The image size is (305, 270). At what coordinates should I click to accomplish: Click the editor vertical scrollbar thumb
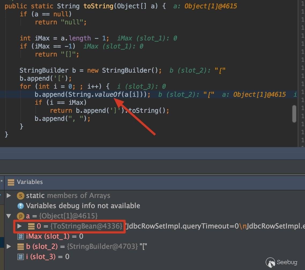coord(294,114)
